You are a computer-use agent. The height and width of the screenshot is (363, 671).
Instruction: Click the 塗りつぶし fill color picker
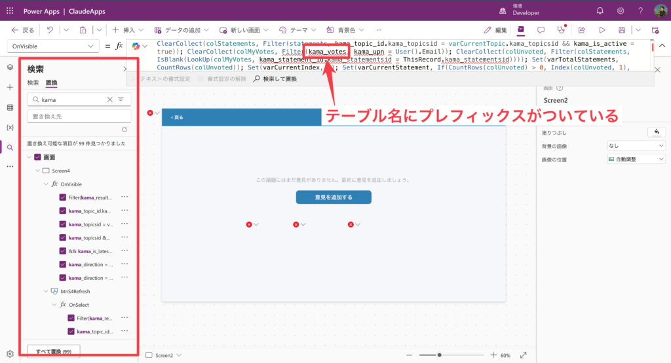(656, 131)
